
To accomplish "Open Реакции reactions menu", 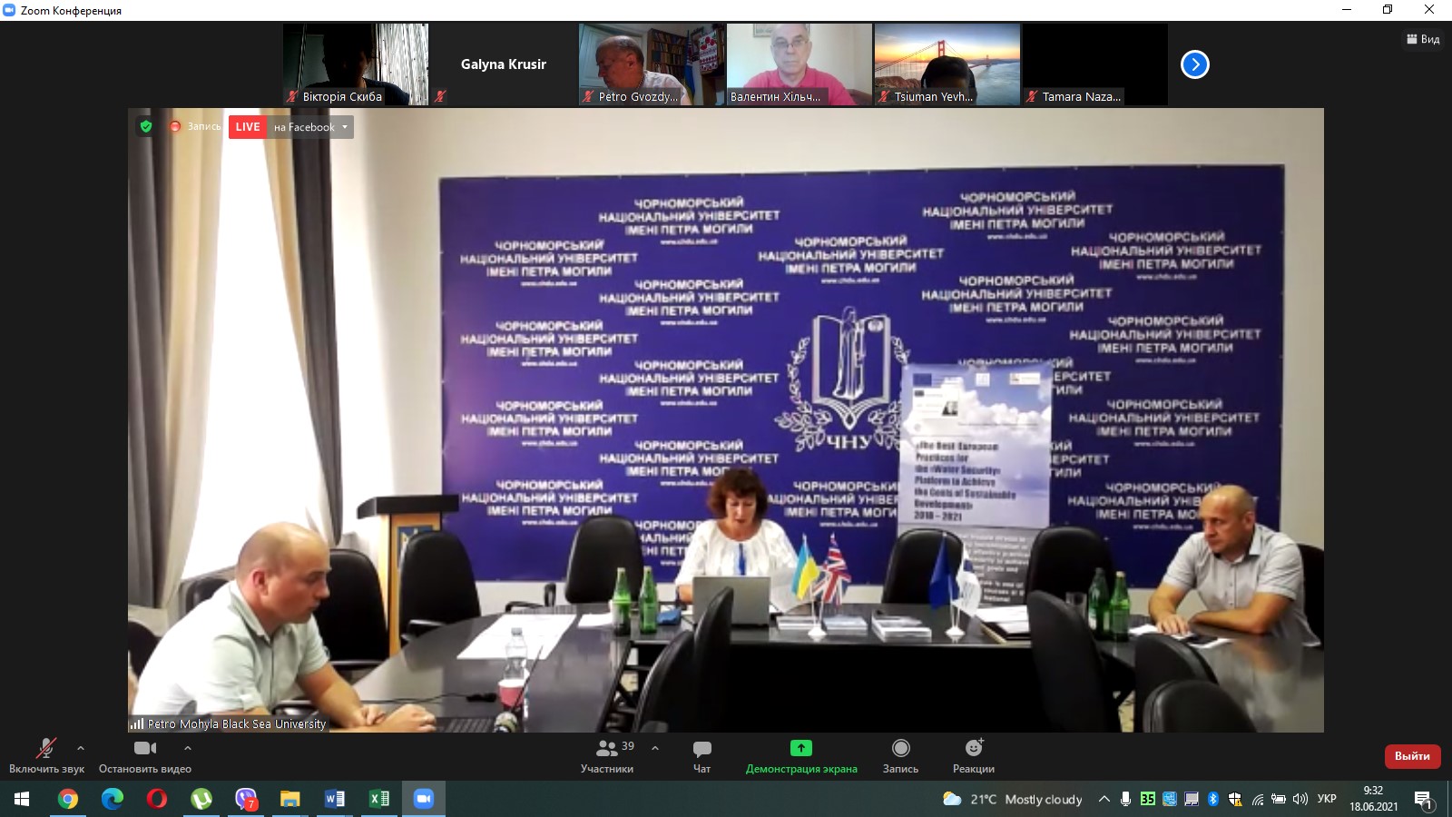I will click(974, 755).
